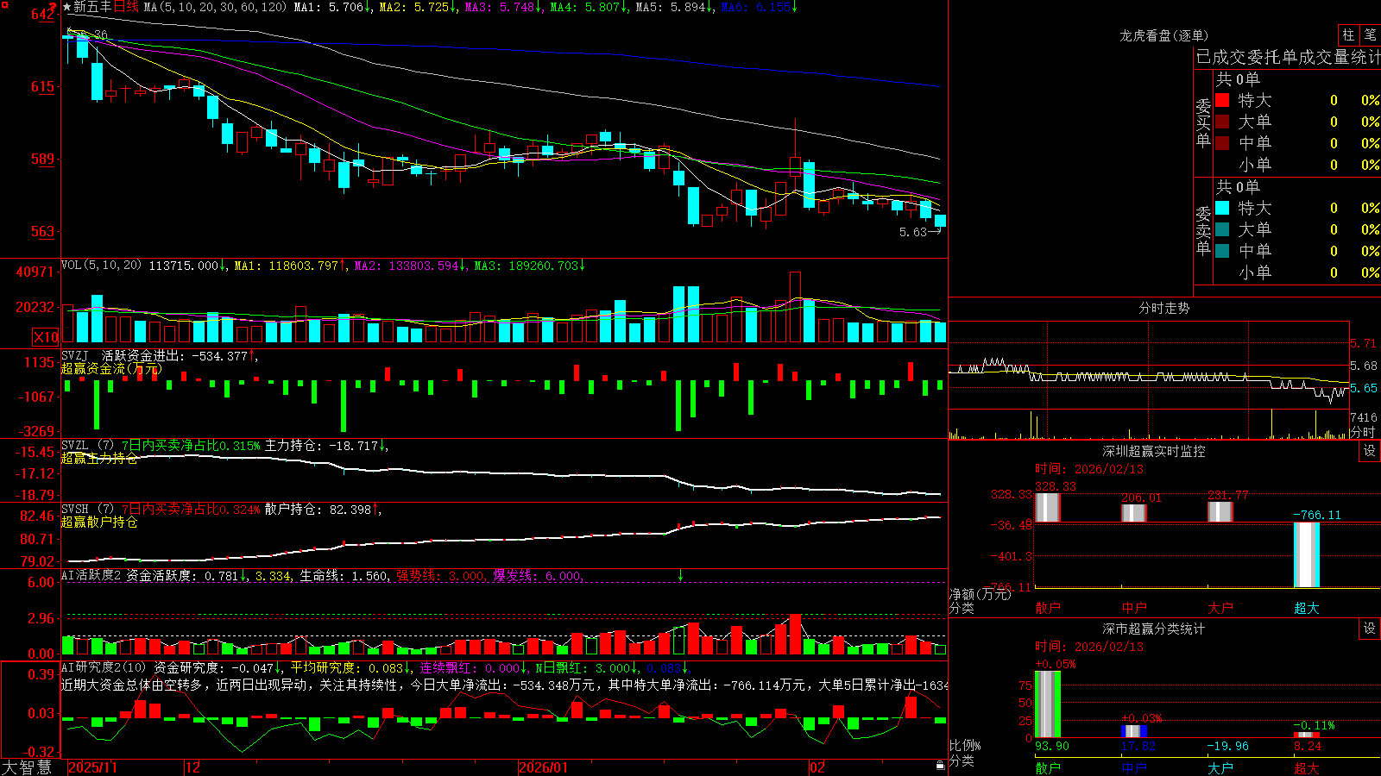This screenshot has height=776, width=1381.
Task: Click the 大户 231.77 bar in 实时监控
Action: tap(1220, 511)
